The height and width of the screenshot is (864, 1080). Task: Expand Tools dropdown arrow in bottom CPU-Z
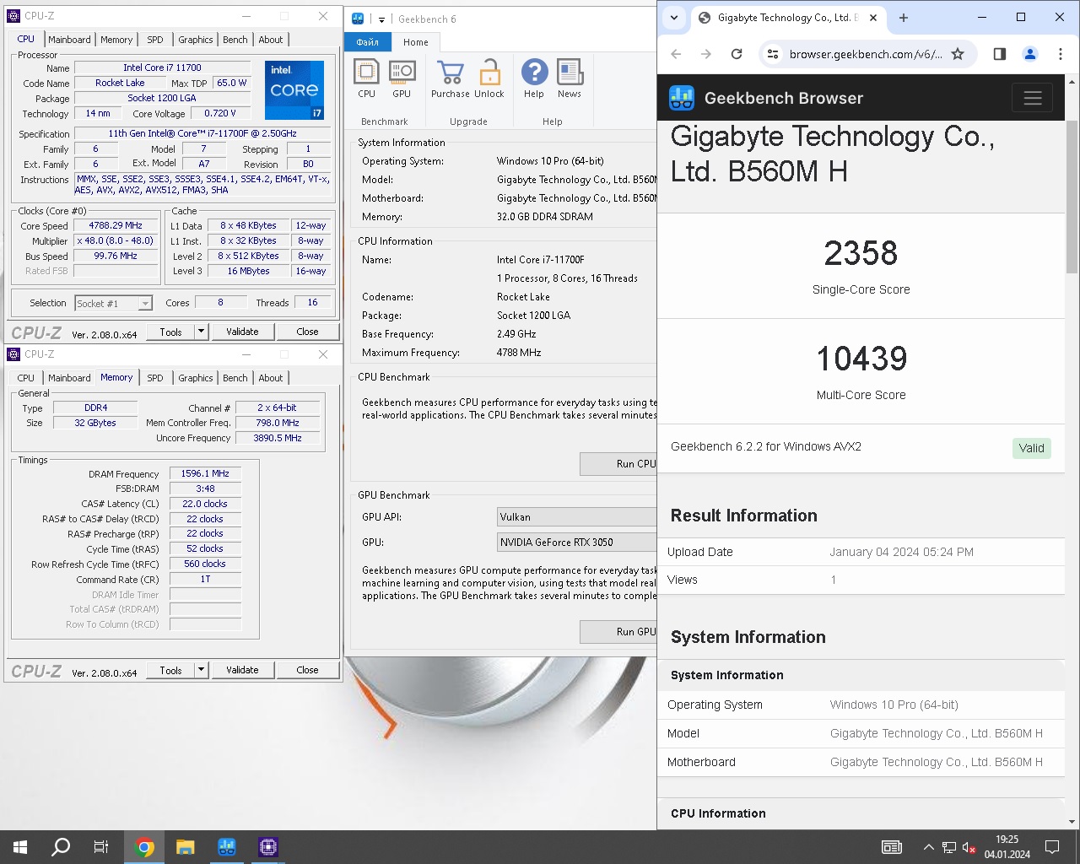coord(201,670)
